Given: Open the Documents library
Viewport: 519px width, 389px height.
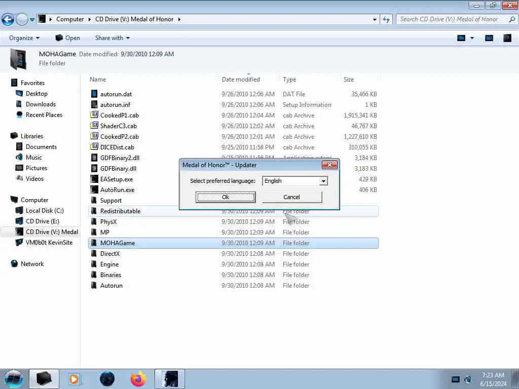Looking at the screenshot, I should [41, 146].
